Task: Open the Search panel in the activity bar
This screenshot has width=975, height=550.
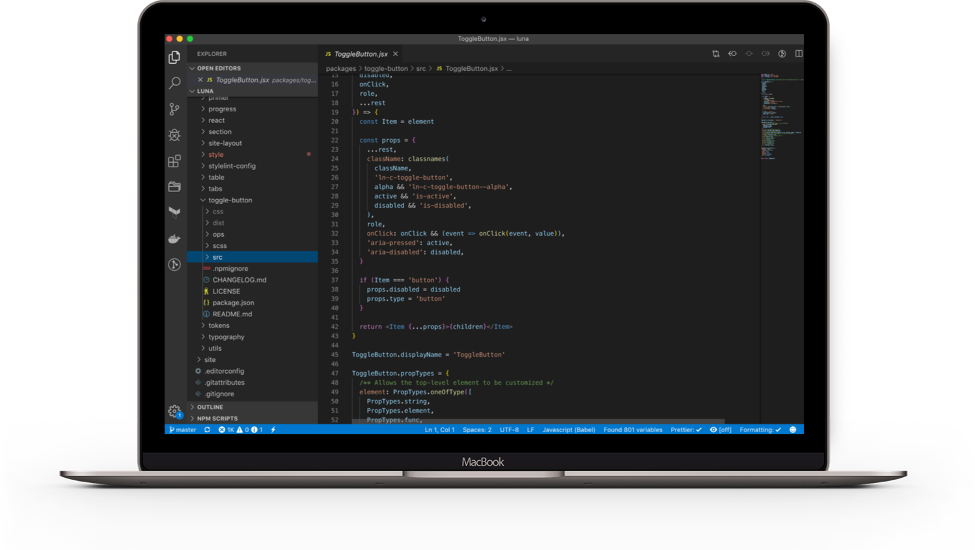Action: click(174, 83)
